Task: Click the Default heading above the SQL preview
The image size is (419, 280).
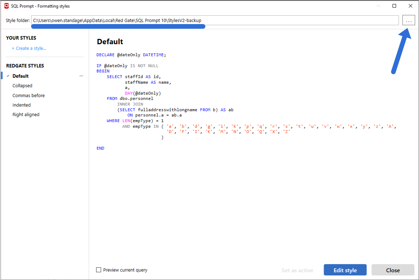Action: [110, 41]
